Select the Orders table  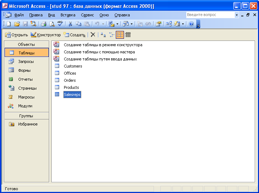(70, 80)
